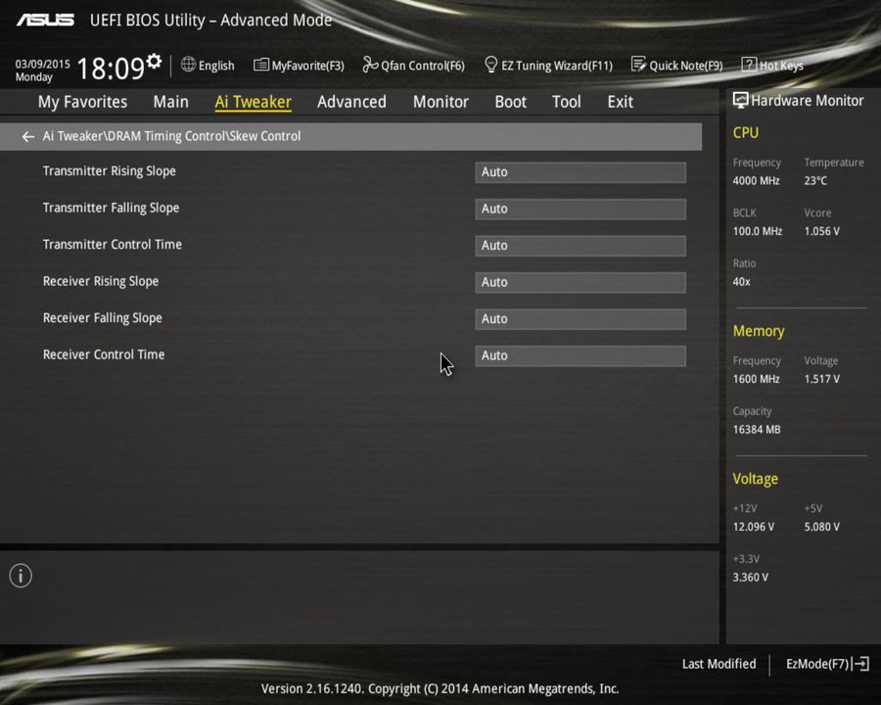Open Quick Note

click(677, 65)
